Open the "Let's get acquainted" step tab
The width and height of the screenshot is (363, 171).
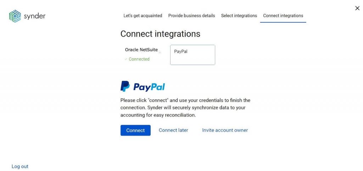pyautogui.click(x=143, y=16)
